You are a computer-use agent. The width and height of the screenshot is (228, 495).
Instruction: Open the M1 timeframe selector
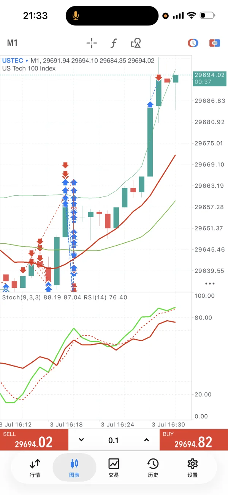point(13,43)
